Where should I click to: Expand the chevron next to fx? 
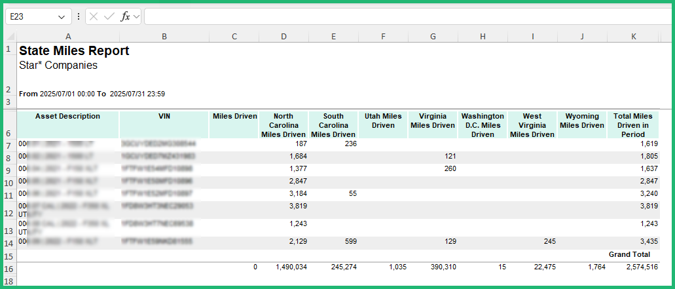pyautogui.click(x=136, y=17)
